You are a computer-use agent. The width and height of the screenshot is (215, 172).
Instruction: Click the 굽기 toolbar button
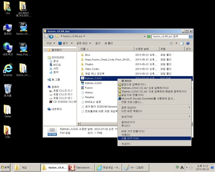[98, 43]
